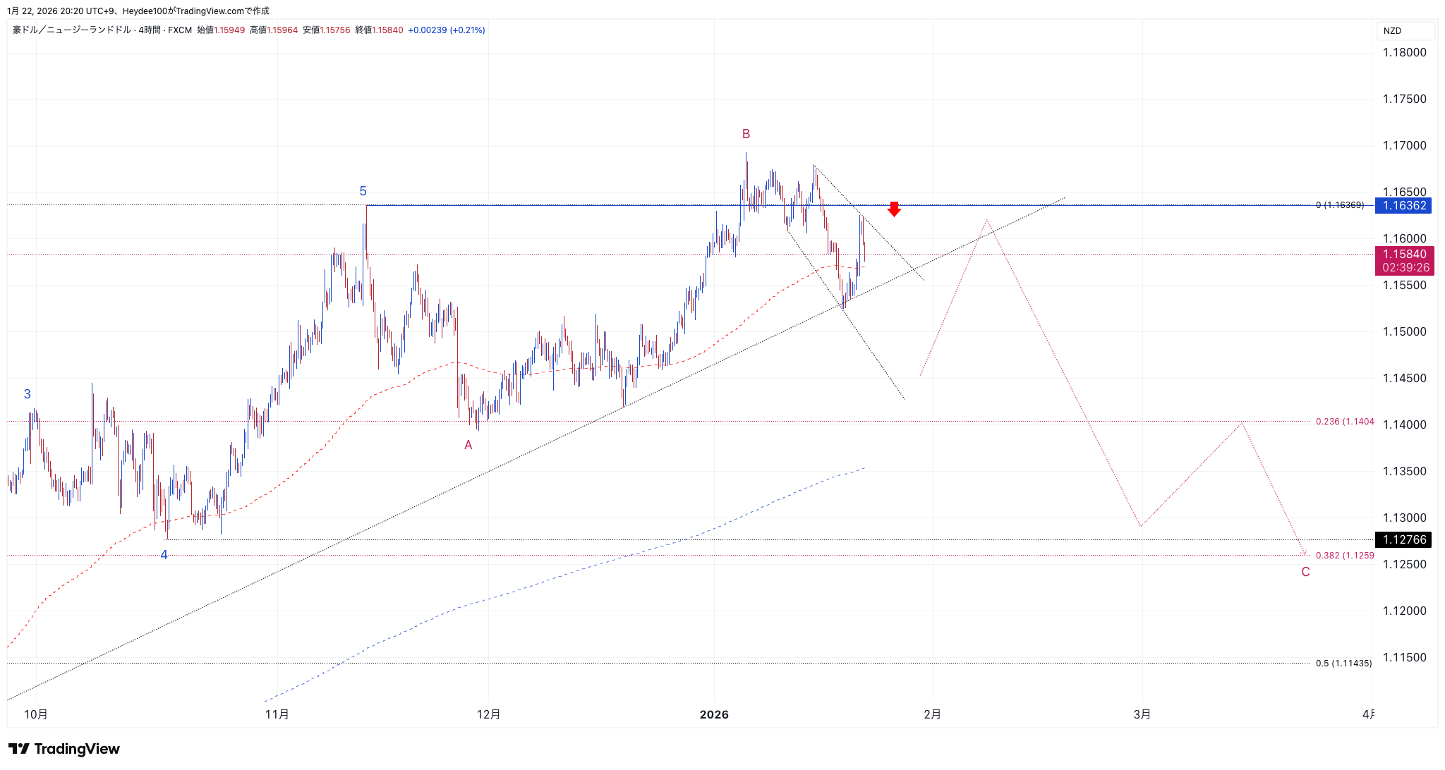Click the 1.12000 price axis tick

tap(1404, 611)
